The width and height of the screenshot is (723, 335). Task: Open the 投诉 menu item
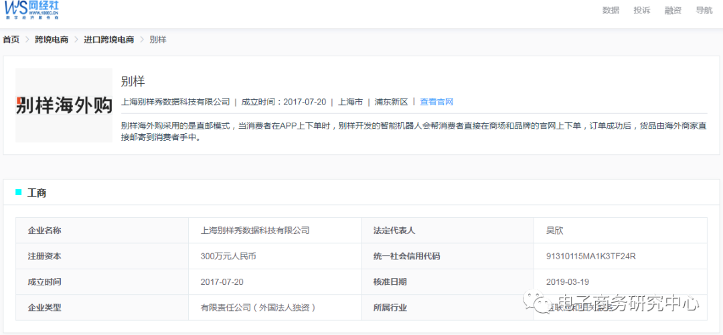[x=642, y=11]
